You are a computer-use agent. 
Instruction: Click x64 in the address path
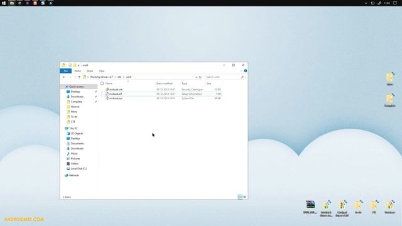119,77
